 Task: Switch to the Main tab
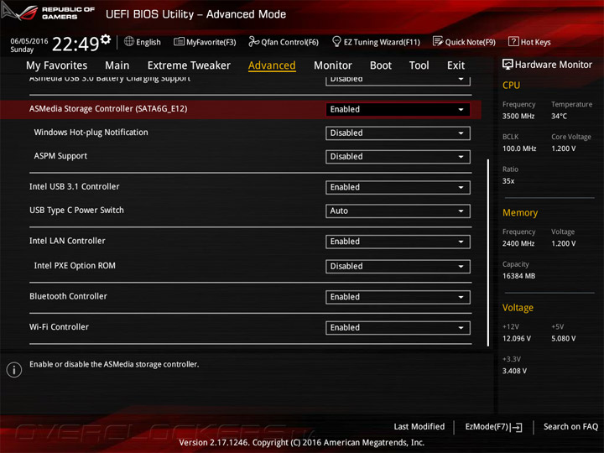point(117,65)
